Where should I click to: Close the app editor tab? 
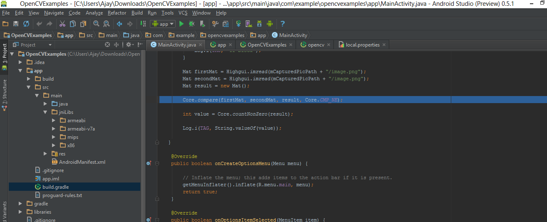231,45
